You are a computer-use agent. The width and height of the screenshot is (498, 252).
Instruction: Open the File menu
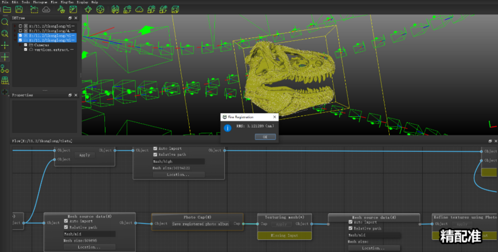(x=5, y=2)
